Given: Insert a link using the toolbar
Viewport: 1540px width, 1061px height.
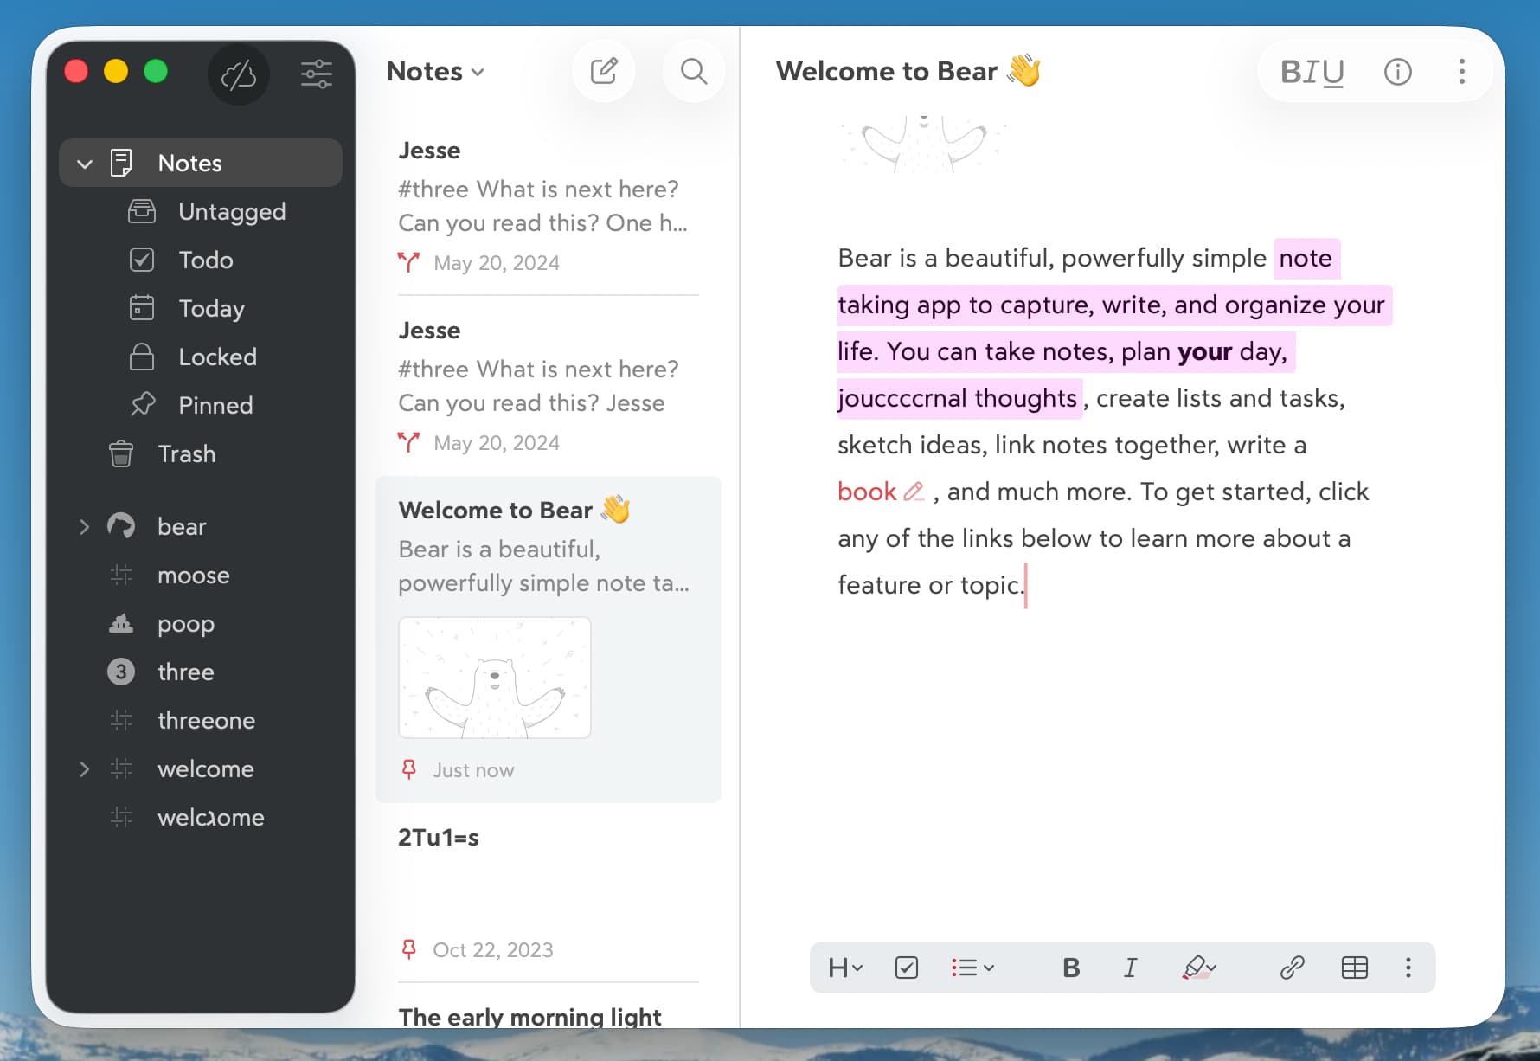Looking at the screenshot, I should (1292, 967).
